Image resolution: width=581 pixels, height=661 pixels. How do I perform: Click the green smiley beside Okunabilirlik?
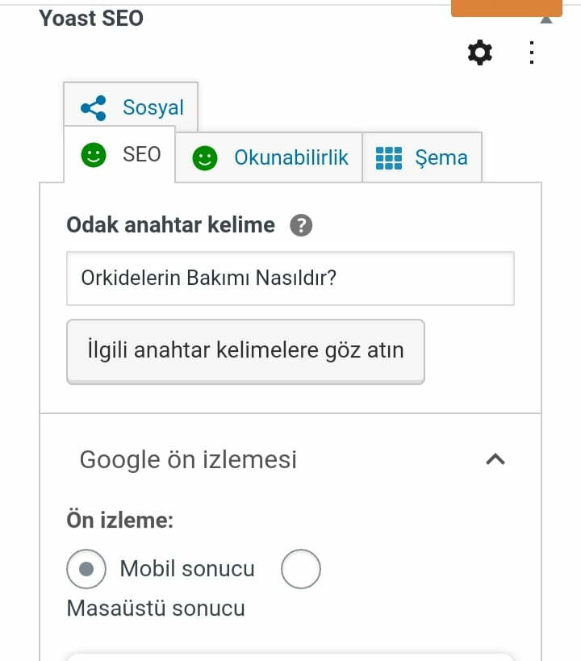tap(205, 158)
